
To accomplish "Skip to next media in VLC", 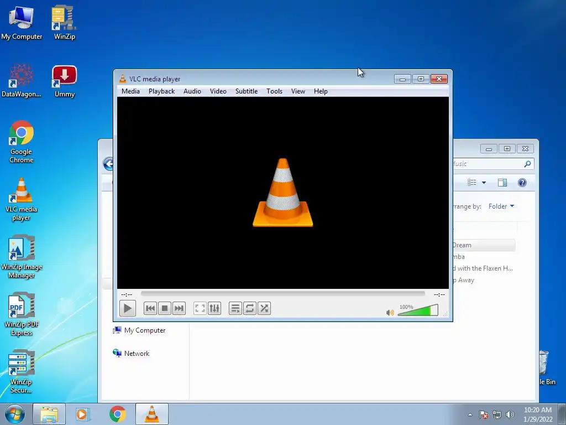I will pos(179,308).
